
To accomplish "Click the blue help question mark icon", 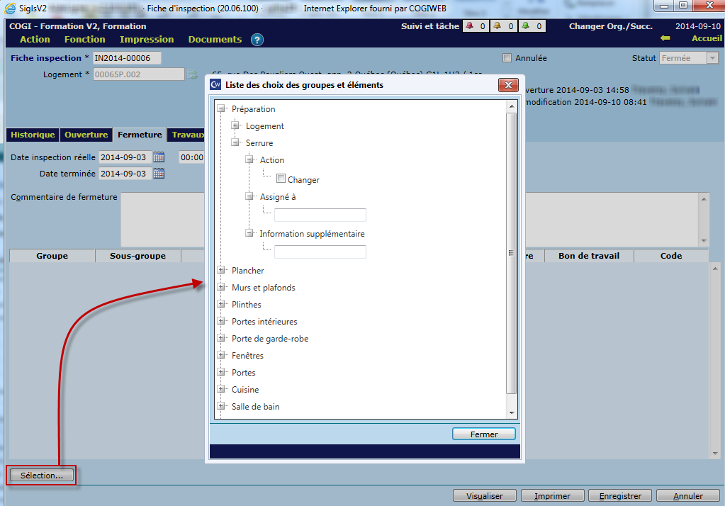I will coord(257,40).
